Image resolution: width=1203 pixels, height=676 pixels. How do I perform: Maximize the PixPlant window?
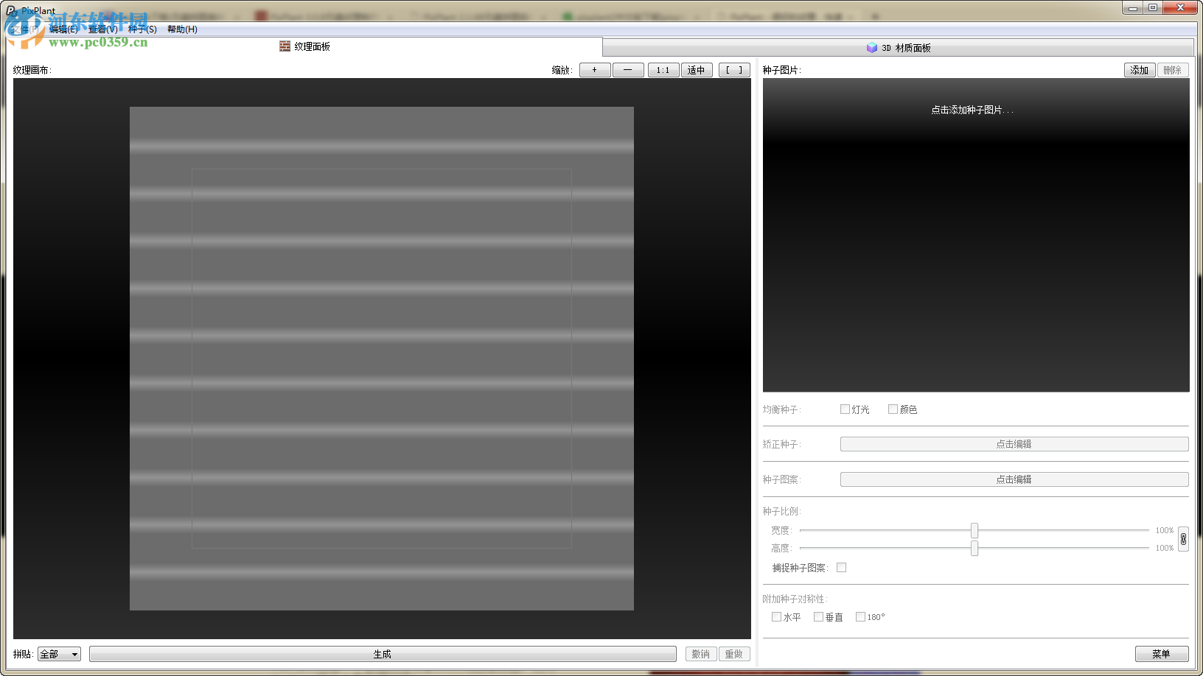[x=1153, y=8]
